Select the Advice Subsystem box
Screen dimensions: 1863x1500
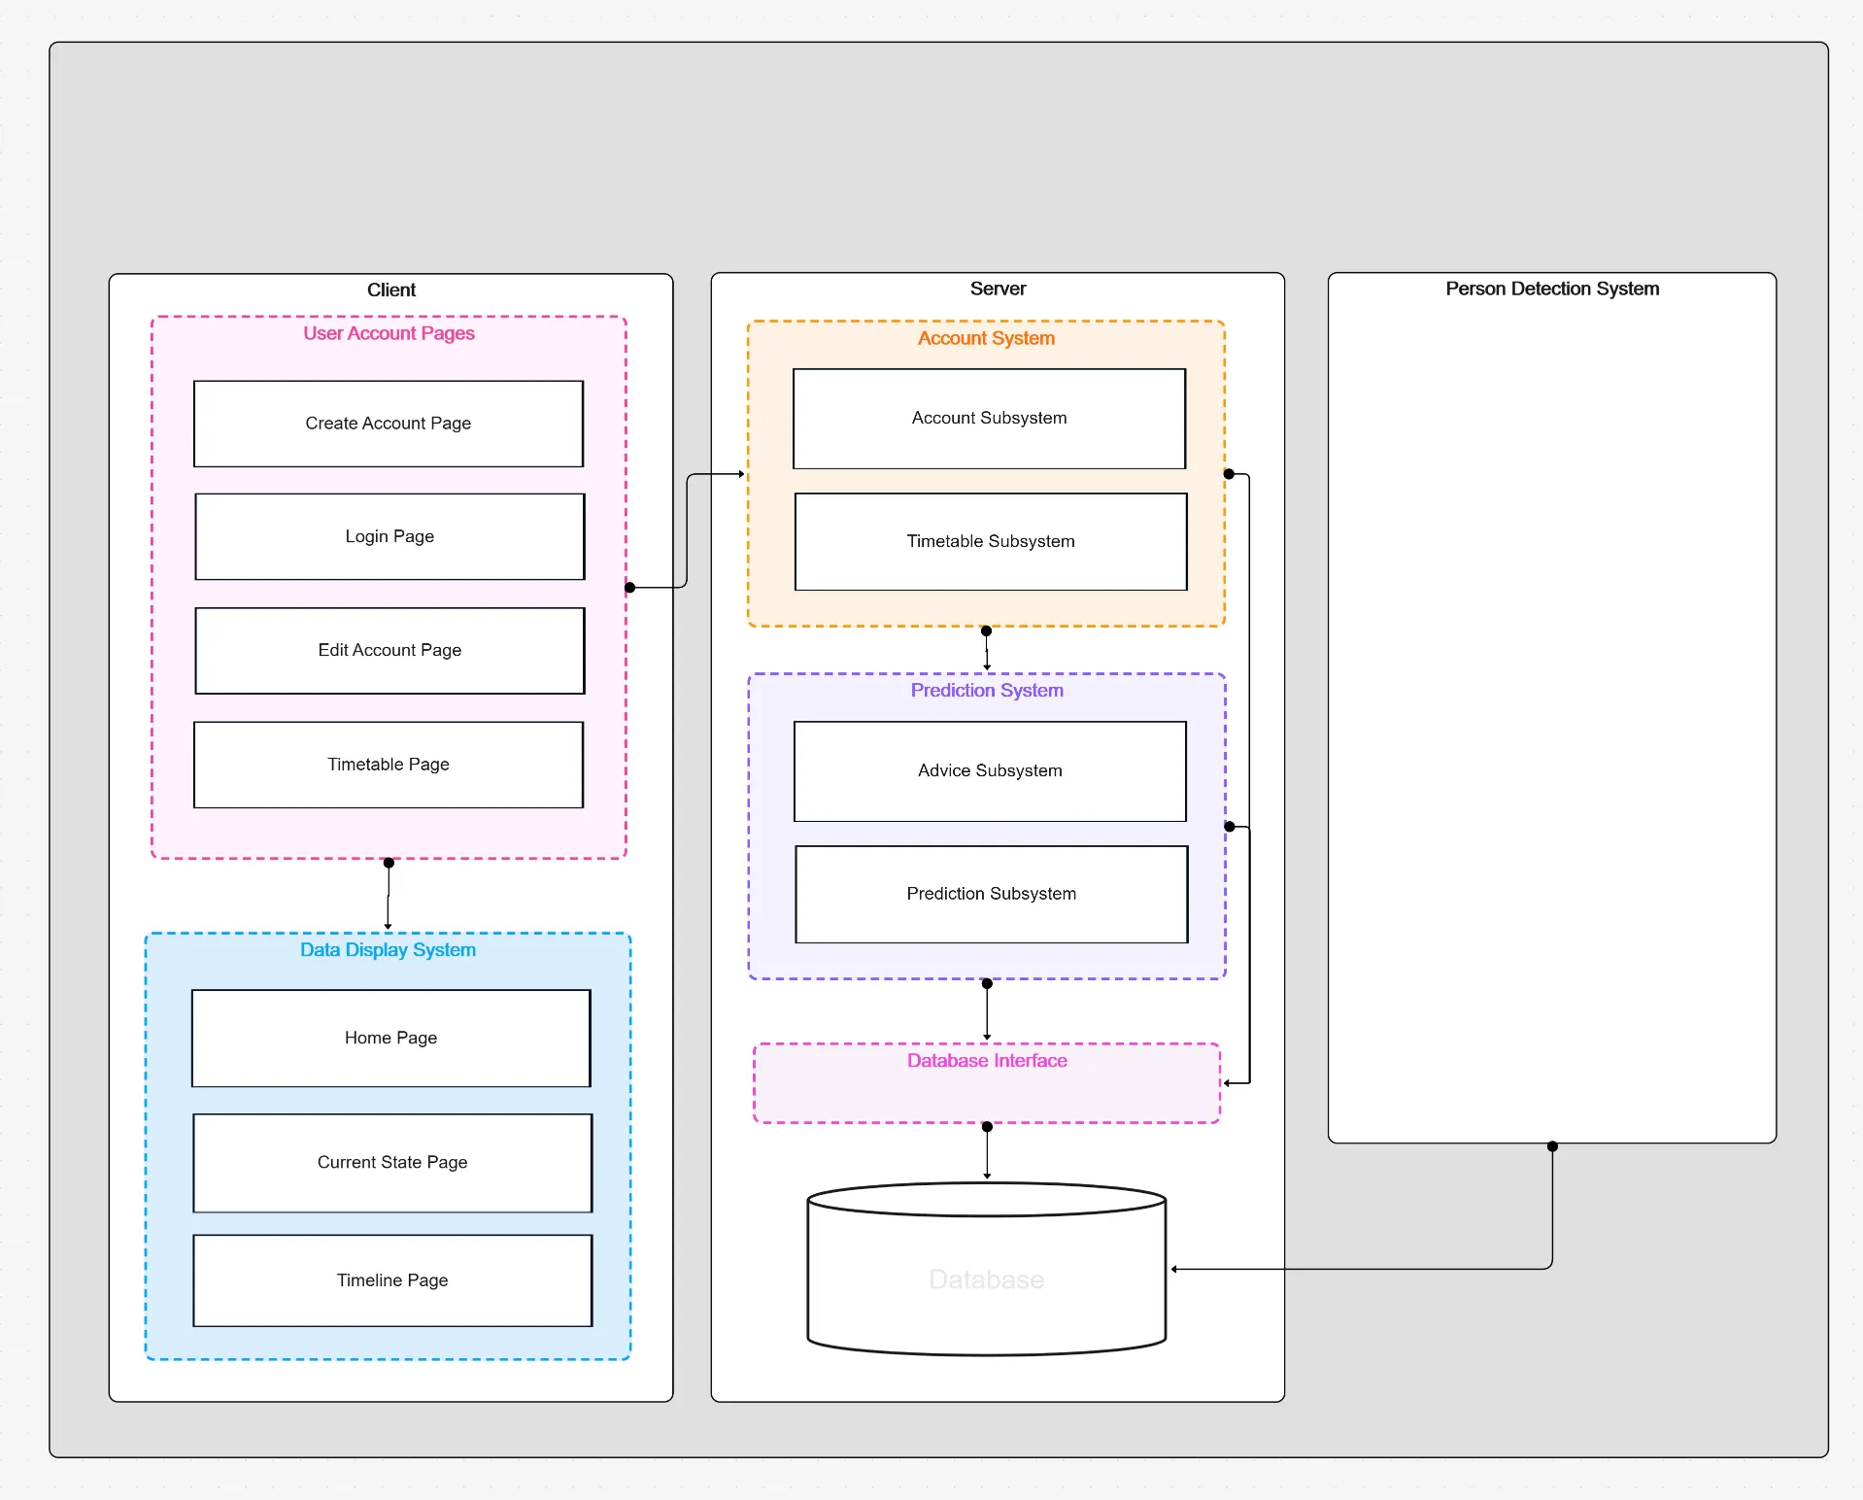pos(990,770)
